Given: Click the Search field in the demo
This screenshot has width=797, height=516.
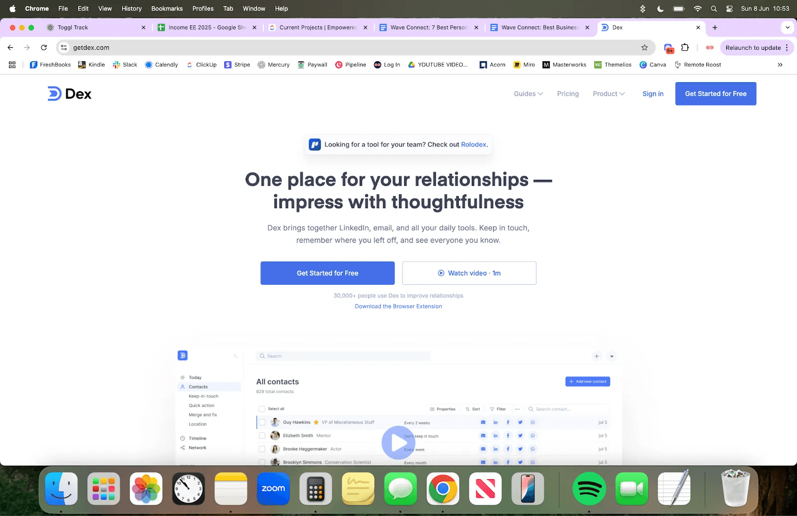Looking at the screenshot, I should [x=343, y=356].
